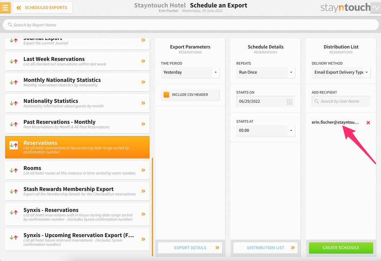Focus the Search by Report Name field
This screenshot has width=381, height=261.
[190, 25]
